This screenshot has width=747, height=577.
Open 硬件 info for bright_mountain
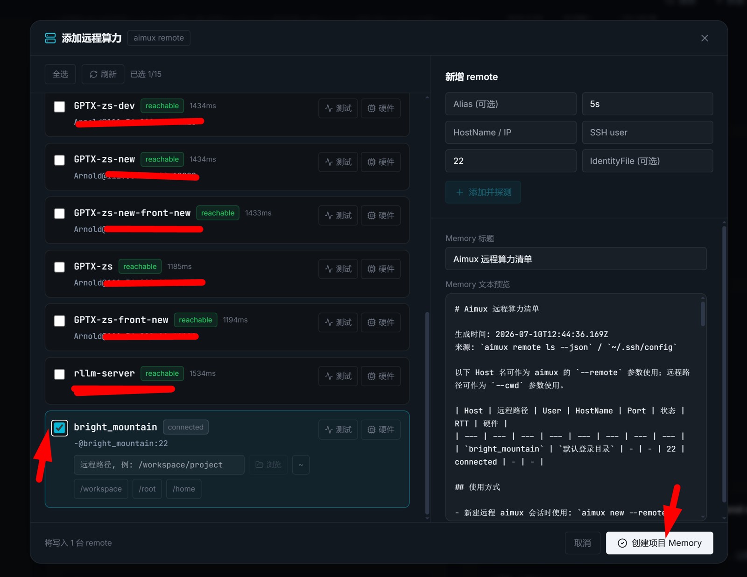(381, 429)
